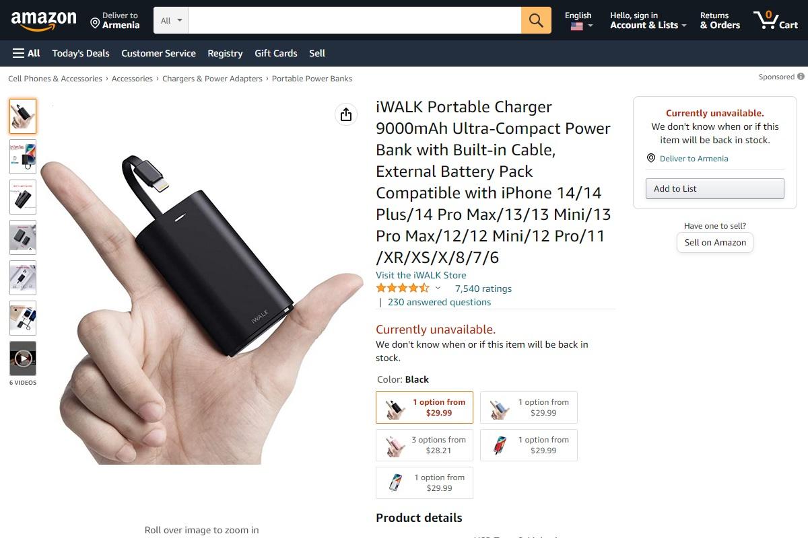Click the orange search magnifier button
This screenshot has width=808, height=538.
[536, 20]
